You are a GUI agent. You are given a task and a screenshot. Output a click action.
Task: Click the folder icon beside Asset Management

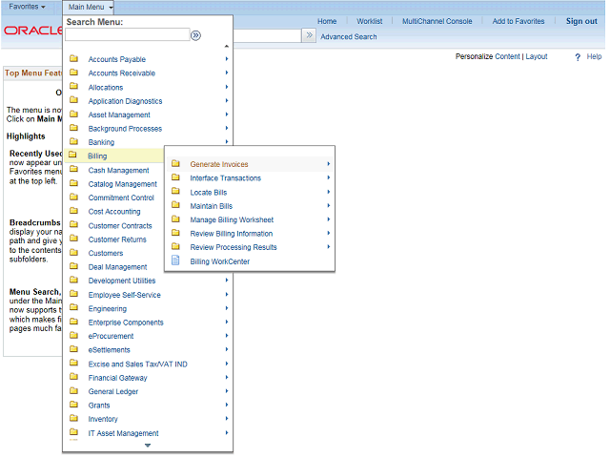click(73, 114)
